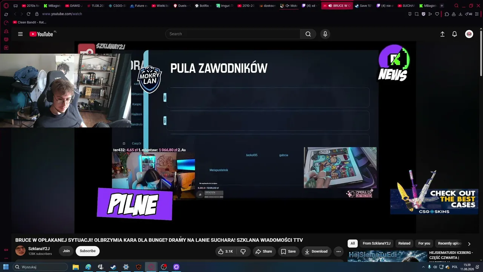
Task: Focus the YouTube search field
Action: tap(233, 34)
